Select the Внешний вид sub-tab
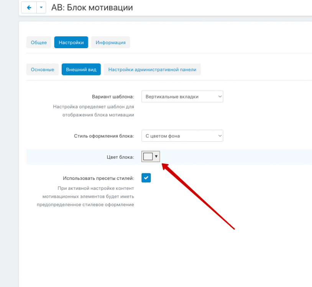Image resolution: width=312 pixels, height=287 pixels. click(81, 70)
